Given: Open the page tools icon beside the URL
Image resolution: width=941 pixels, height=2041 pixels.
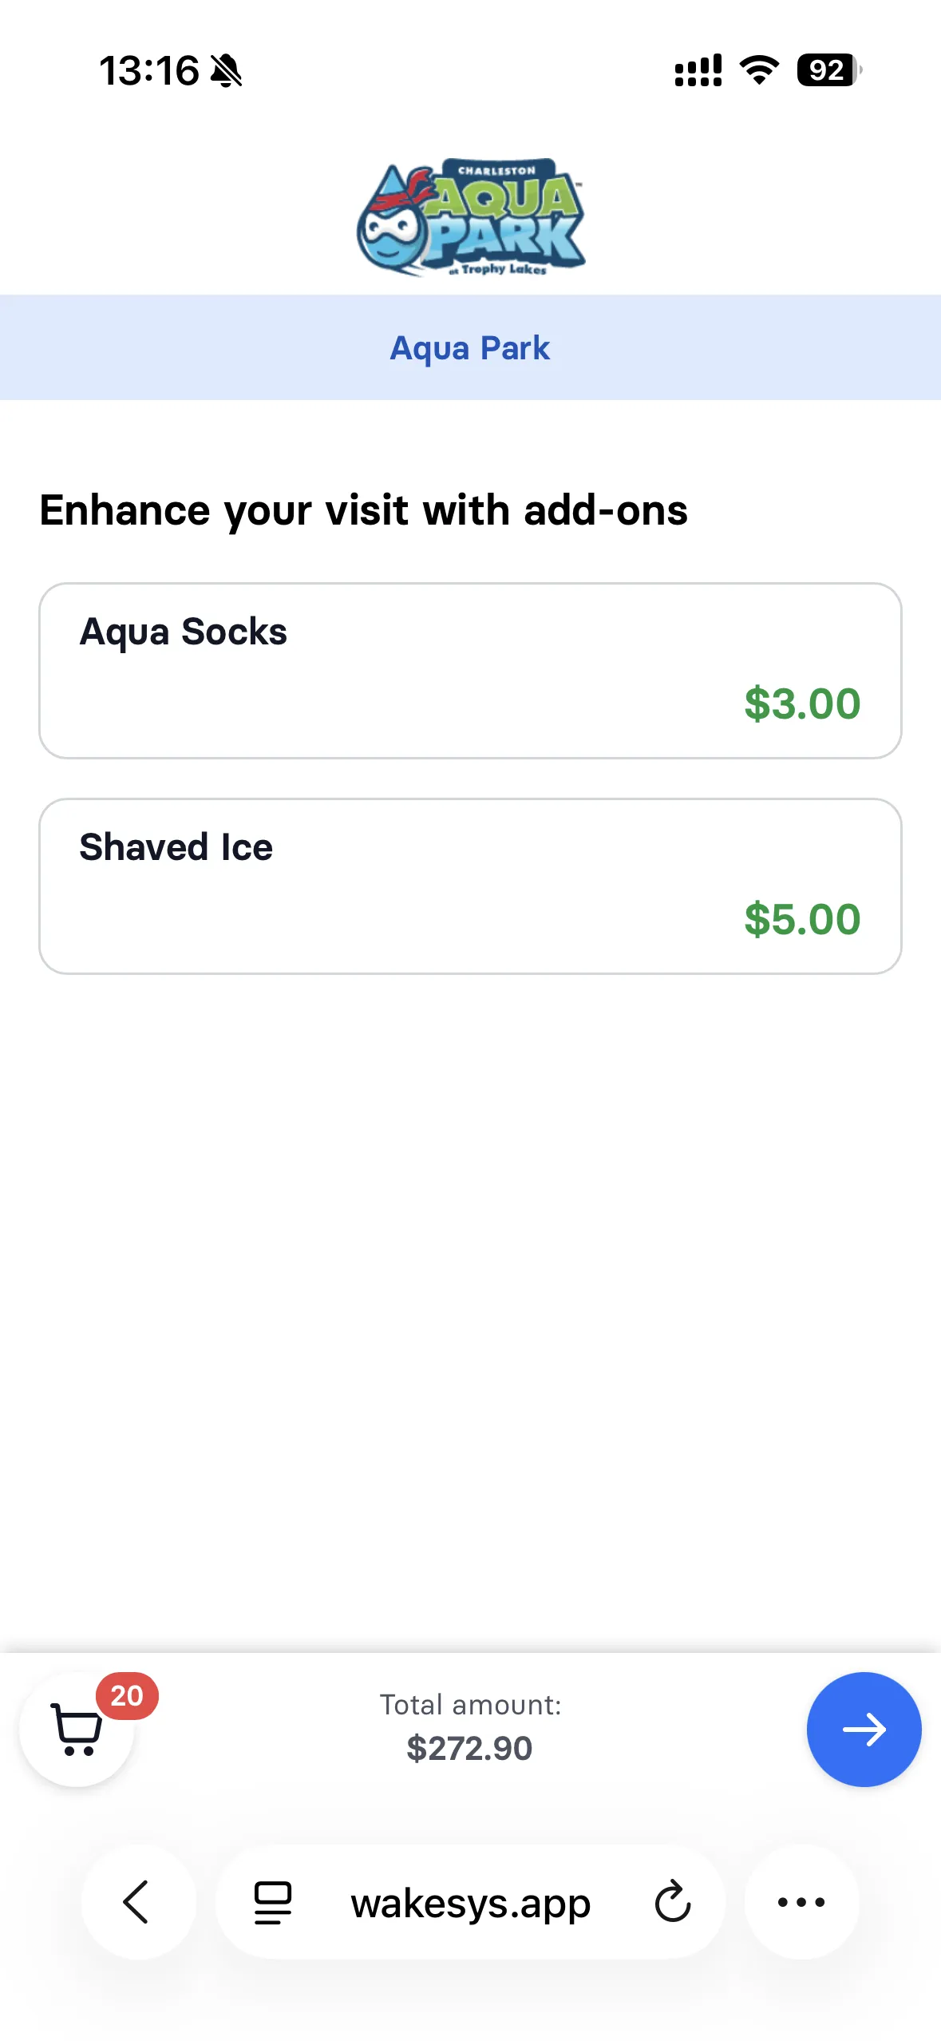Looking at the screenshot, I should coord(272,1903).
